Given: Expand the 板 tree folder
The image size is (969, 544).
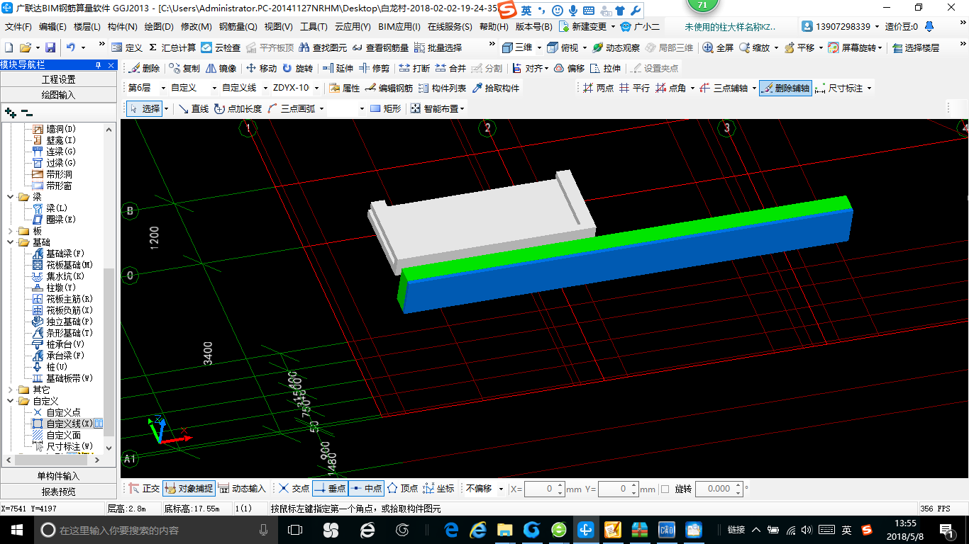Looking at the screenshot, I should [x=10, y=231].
